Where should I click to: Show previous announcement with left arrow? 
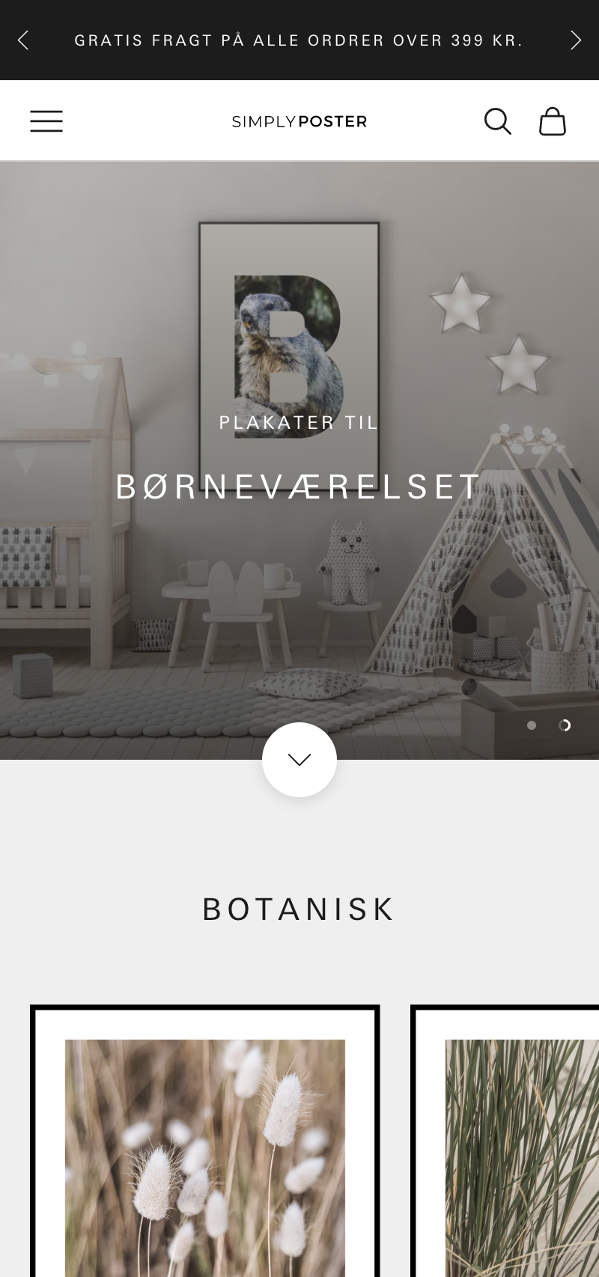[x=23, y=40]
